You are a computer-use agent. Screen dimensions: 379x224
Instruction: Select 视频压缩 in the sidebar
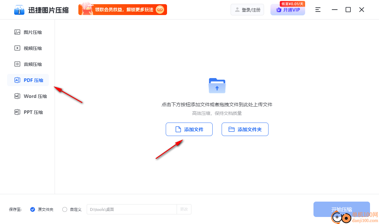[28, 48]
